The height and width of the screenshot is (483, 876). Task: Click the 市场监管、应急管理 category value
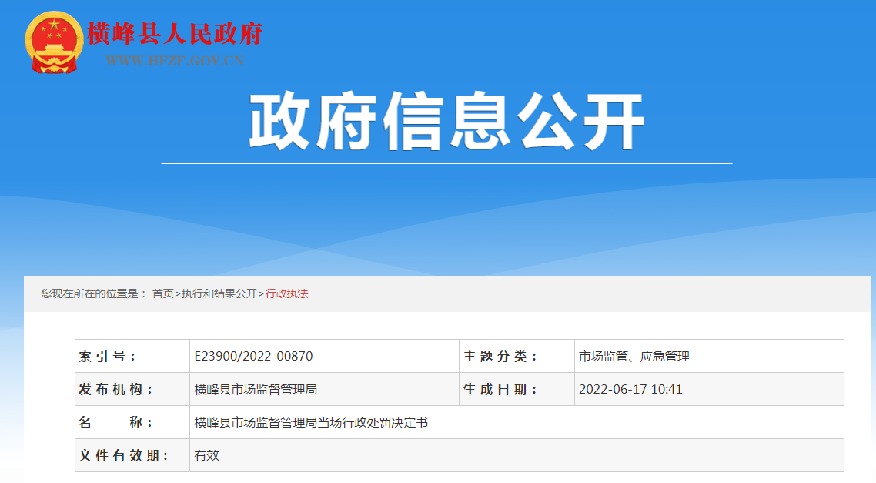tap(634, 356)
